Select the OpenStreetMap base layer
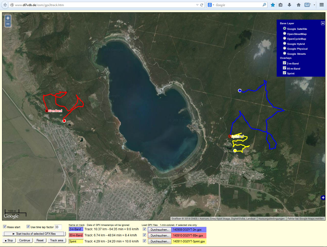327x247 pixels. click(x=285, y=34)
